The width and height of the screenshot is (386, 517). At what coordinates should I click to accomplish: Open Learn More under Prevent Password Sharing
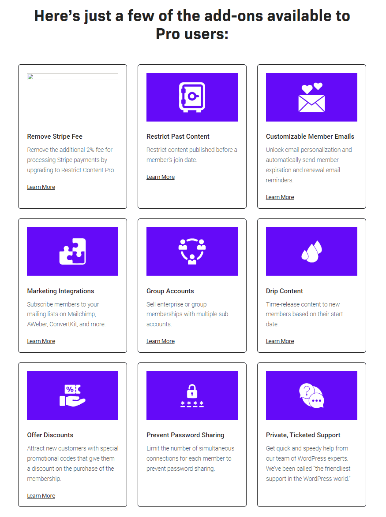click(x=161, y=485)
